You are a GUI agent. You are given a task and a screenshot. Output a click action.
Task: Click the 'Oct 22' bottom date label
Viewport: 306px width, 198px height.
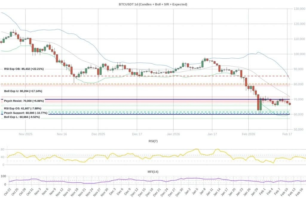point(7,192)
